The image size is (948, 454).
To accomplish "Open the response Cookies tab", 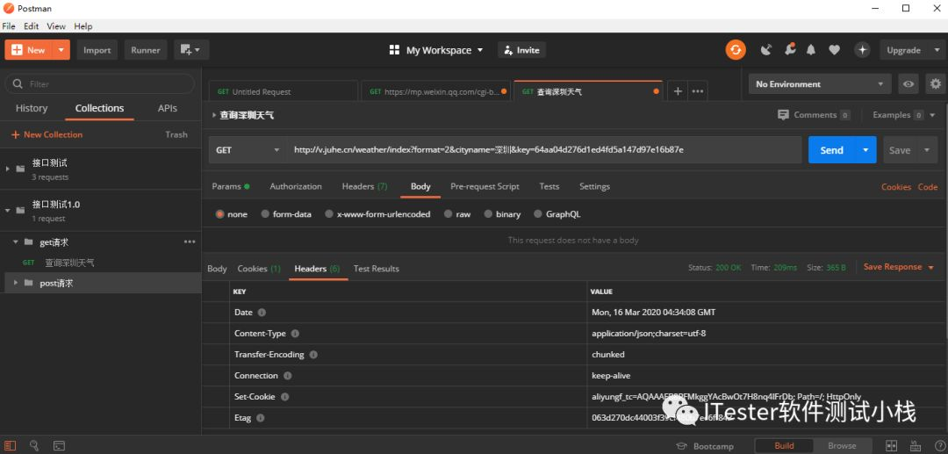I will pos(259,269).
